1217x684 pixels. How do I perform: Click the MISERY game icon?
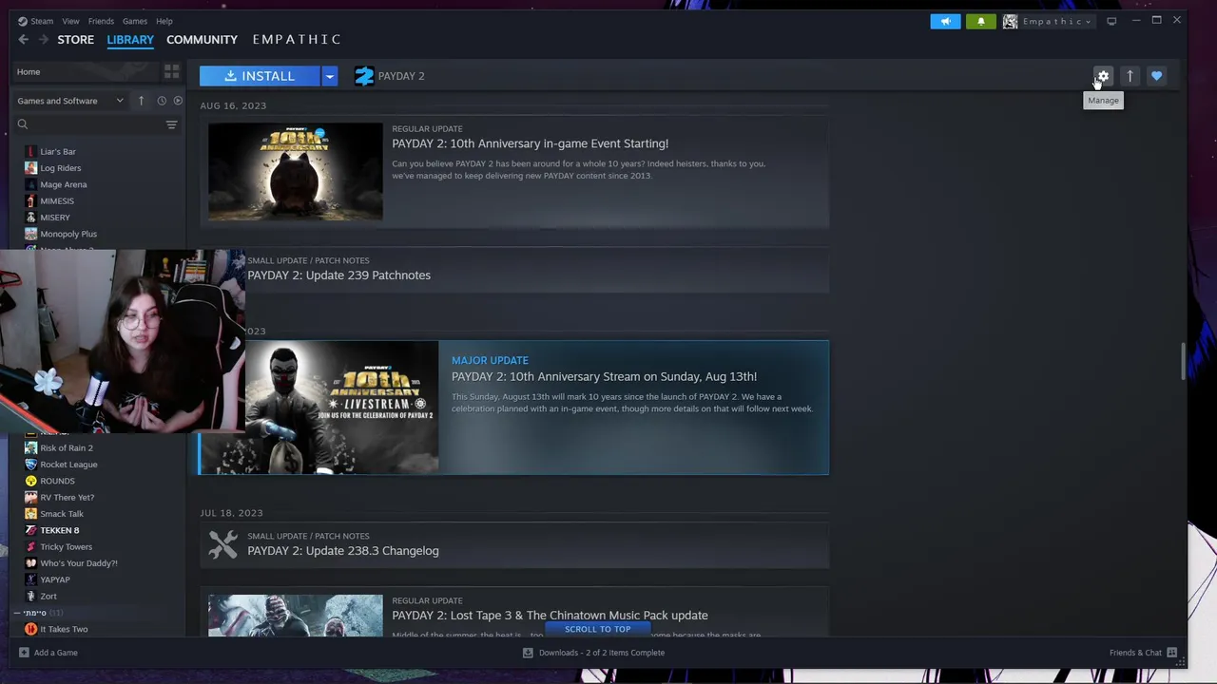point(30,218)
